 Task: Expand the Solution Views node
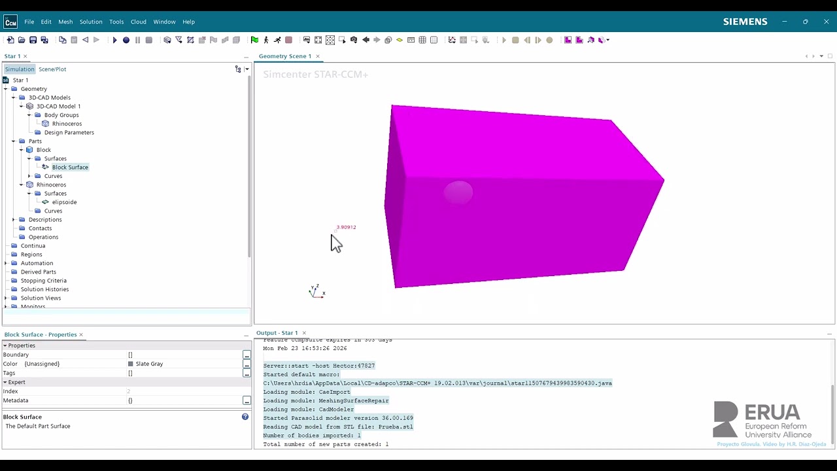(6, 298)
